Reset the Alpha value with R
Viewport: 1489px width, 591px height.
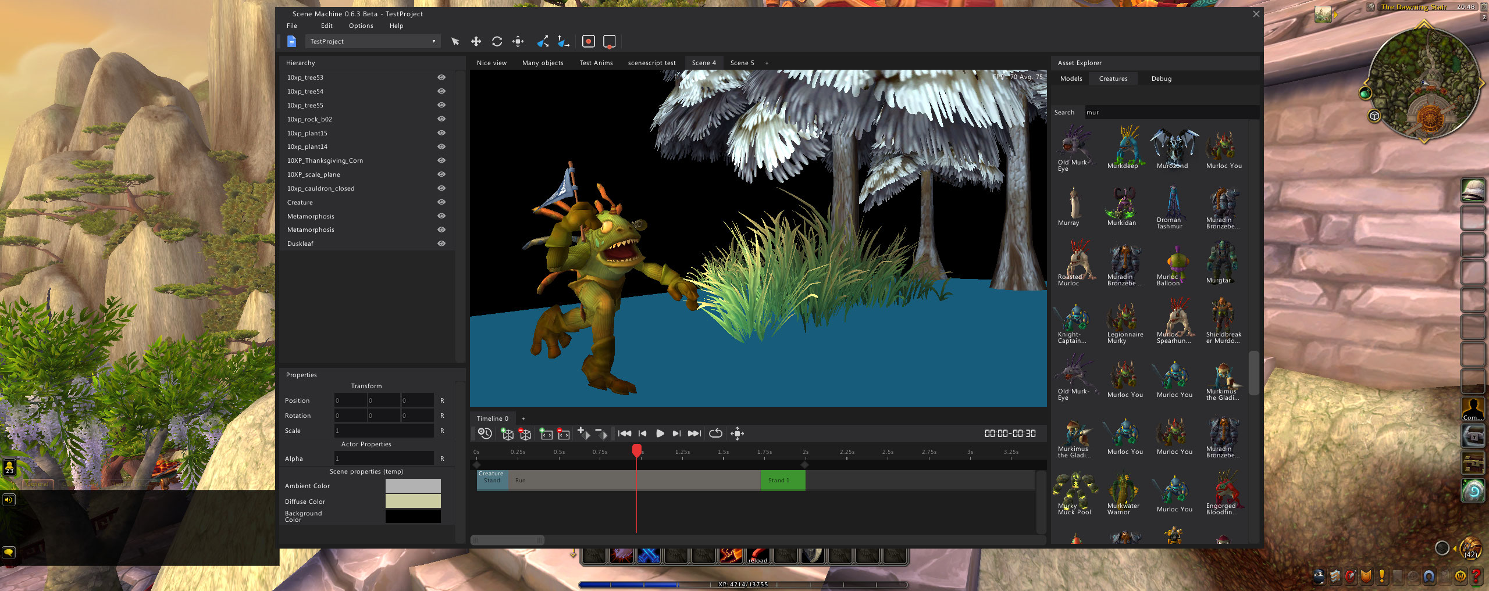[x=442, y=459]
